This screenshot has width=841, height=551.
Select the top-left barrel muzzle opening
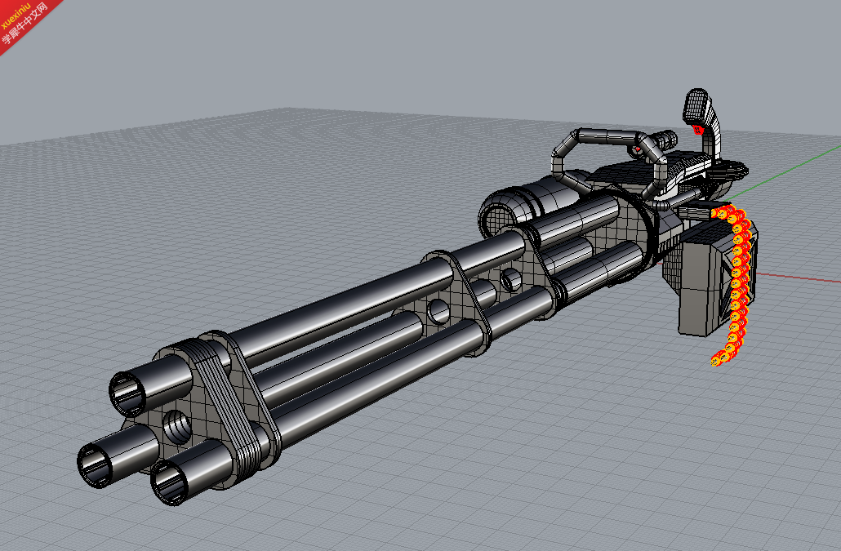pyautogui.click(x=127, y=393)
